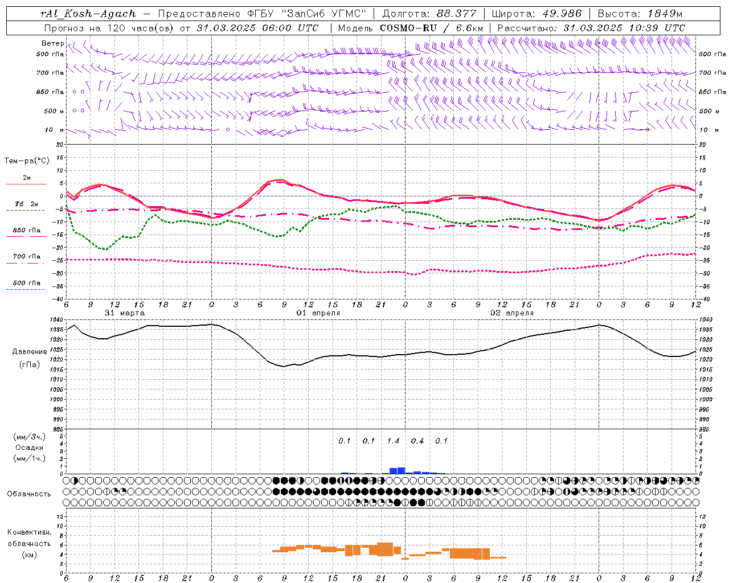Click the 10 м wind level label on left
This screenshot has width=729, height=583.
(x=54, y=130)
